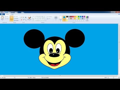Open the Customize Quick Access Toolbar arrow
120x90 pixels.
[x=9, y=12]
